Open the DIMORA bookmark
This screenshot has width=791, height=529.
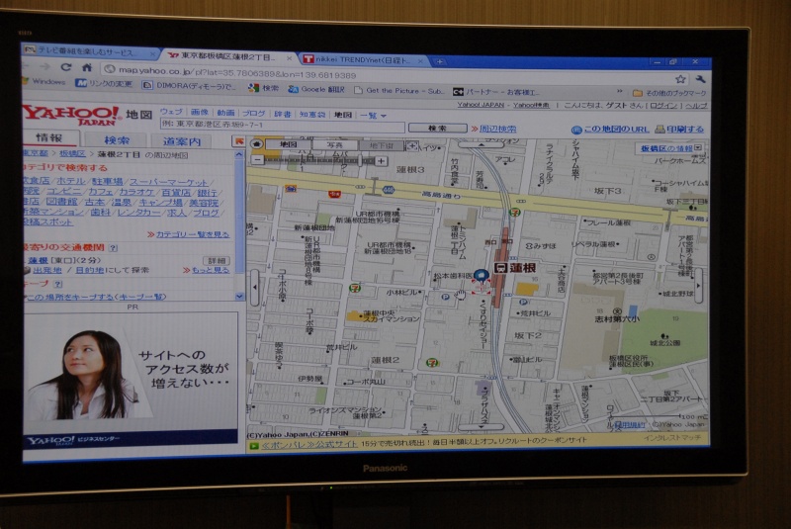[189, 86]
